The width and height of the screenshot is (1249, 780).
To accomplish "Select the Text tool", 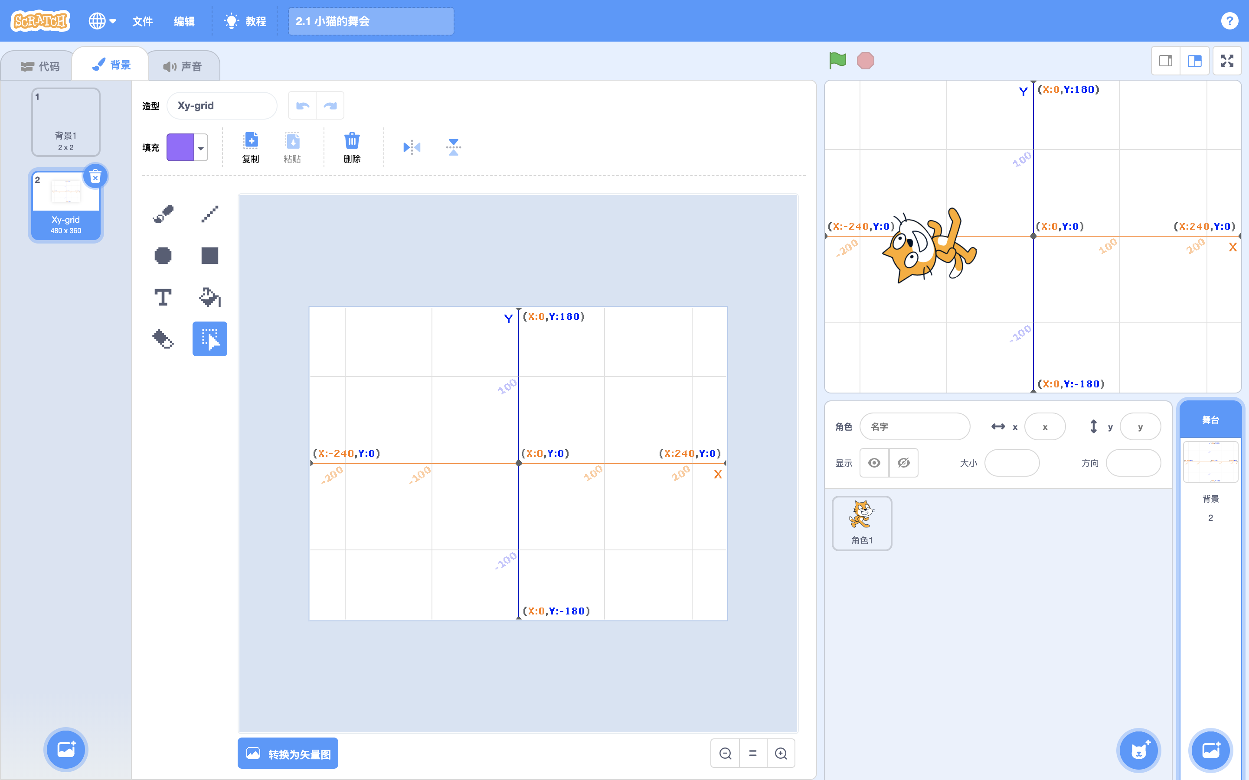I will tap(163, 297).
